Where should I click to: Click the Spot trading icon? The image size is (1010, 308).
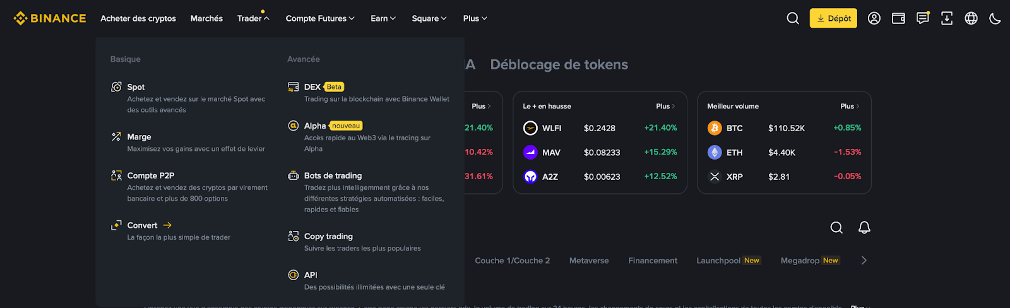point(116,87)
